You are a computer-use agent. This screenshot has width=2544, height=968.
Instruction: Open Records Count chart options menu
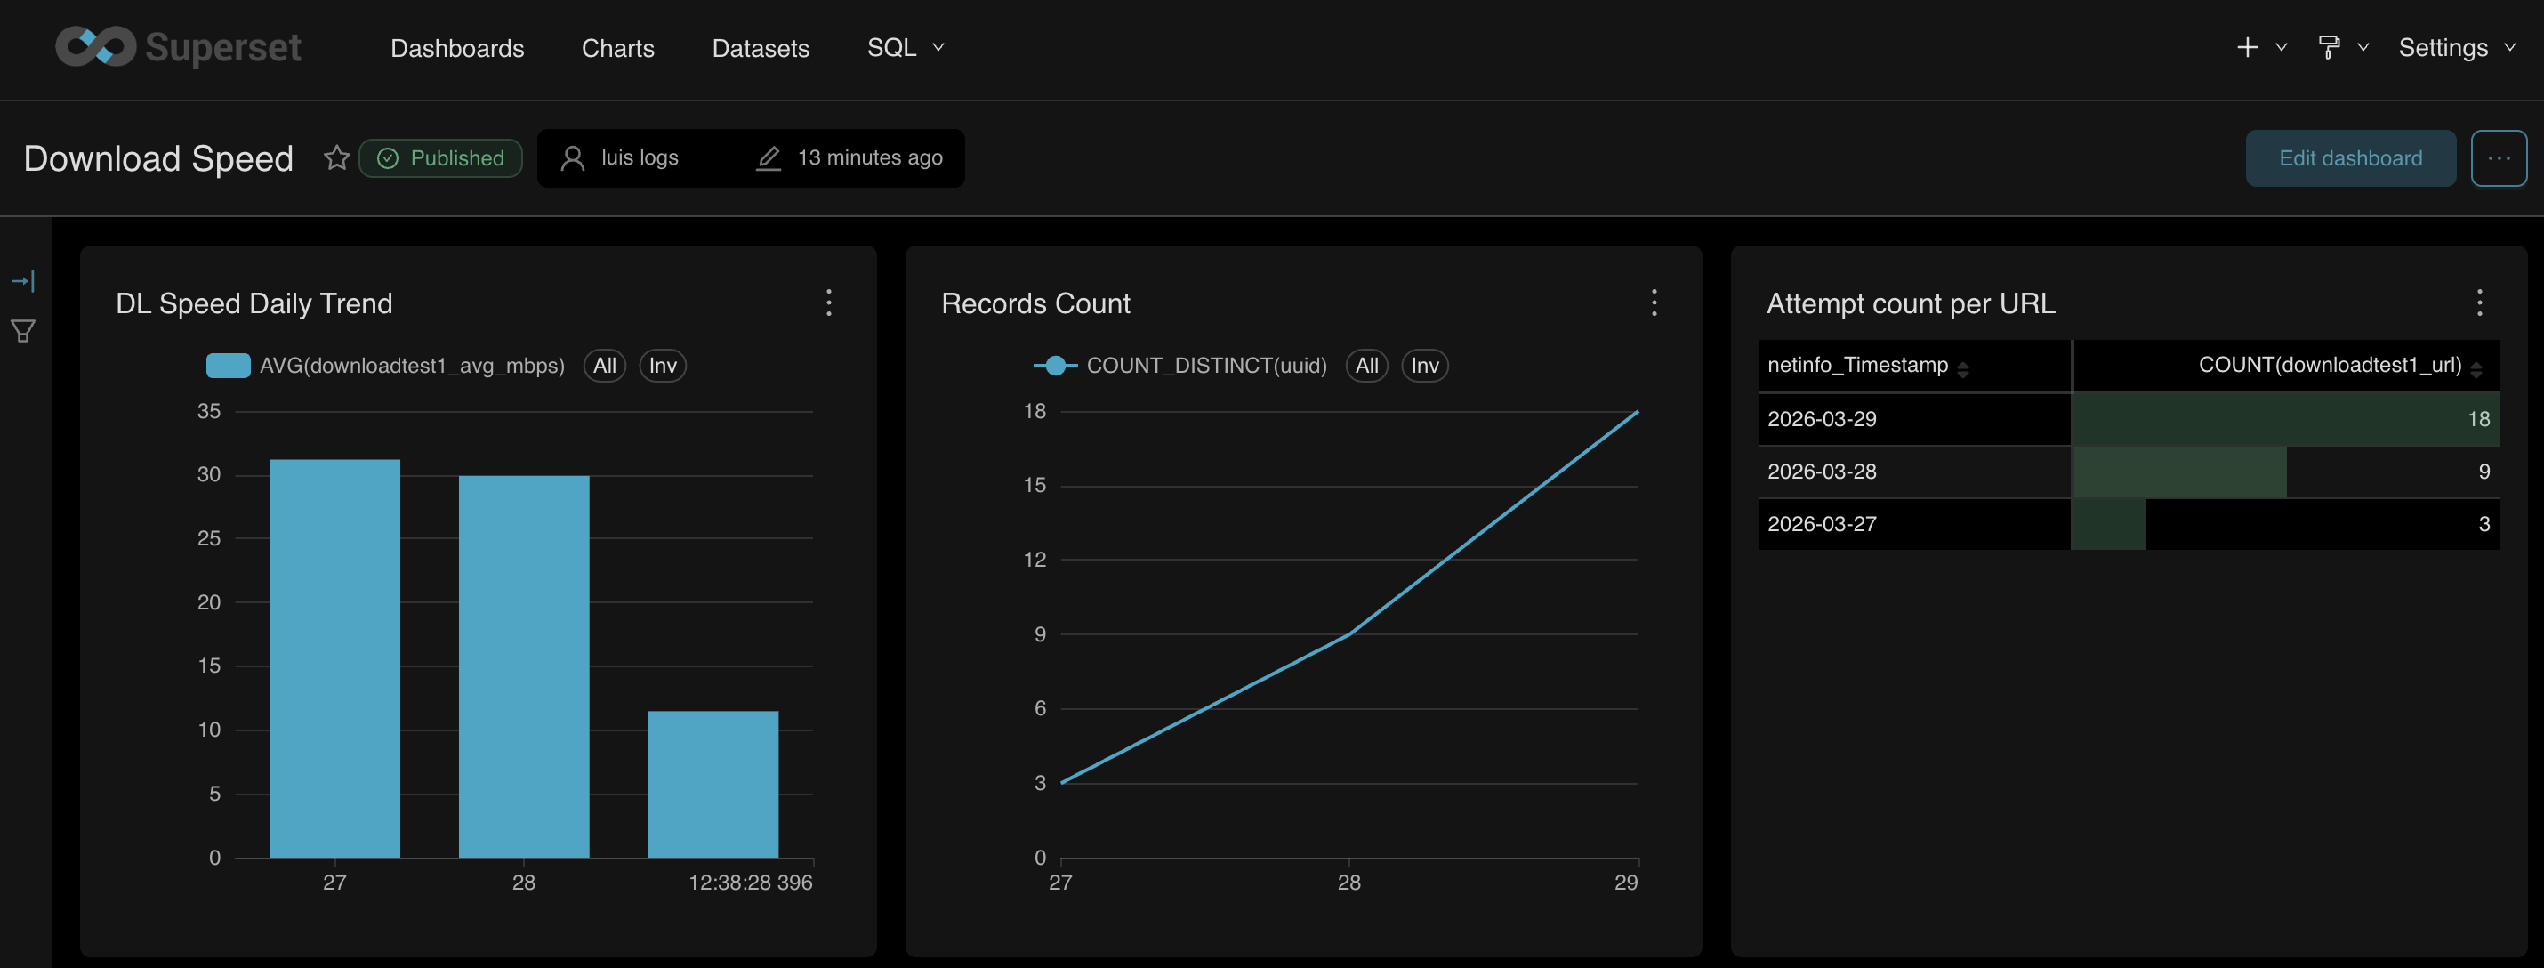pyautogui.click(x=1654, y=302)
